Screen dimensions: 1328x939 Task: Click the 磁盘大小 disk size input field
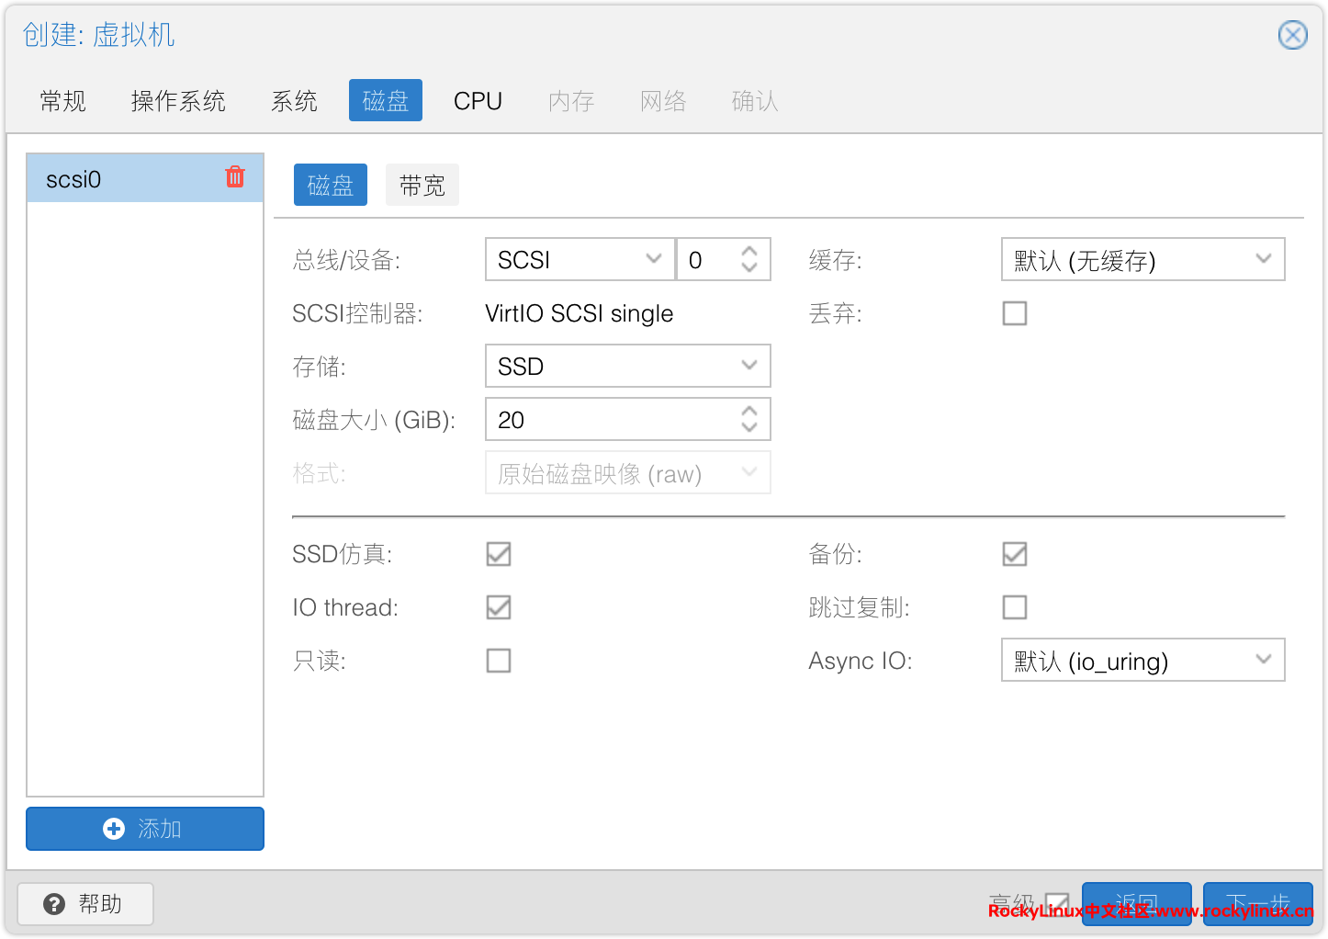(611, 420)
